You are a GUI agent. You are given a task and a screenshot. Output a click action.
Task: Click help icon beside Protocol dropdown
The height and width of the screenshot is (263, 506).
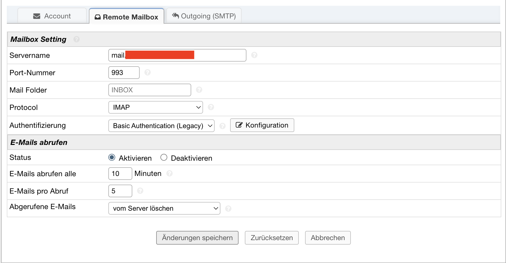[211, 107]
